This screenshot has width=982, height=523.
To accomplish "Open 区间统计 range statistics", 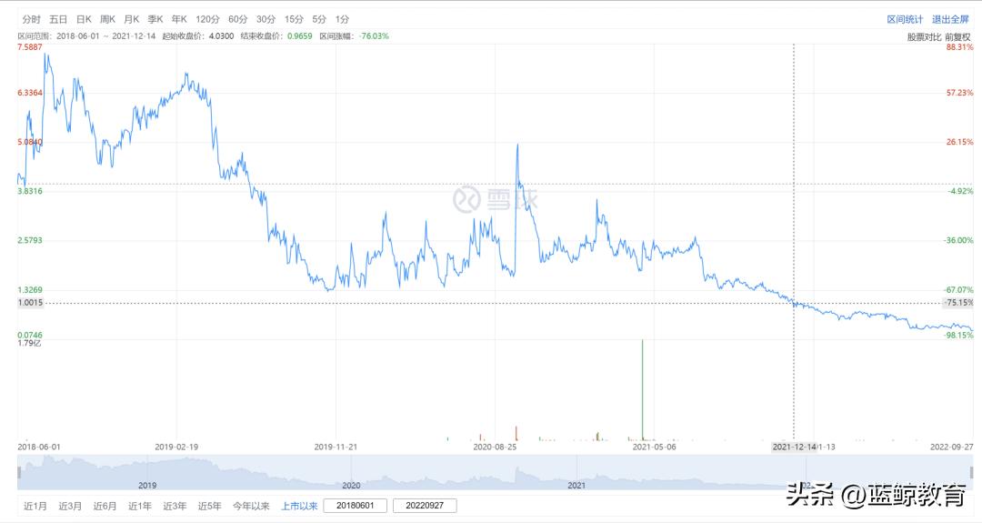I will (x=905, y=19).
